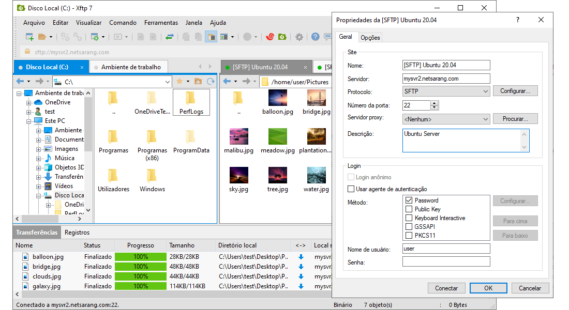The width and height of the screenshot is (569, 310).
Task: Open the Protocolo dropdown
Action: [446, 91]
